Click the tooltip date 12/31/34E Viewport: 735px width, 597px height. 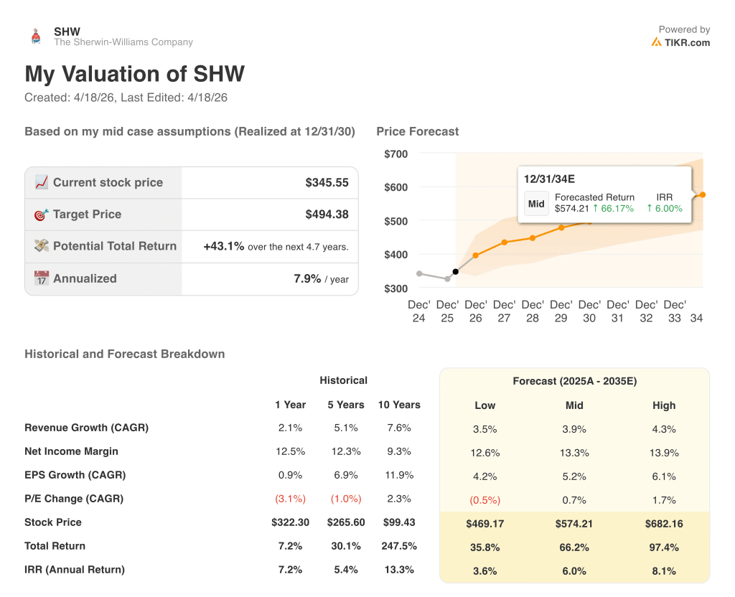coord(549,179)
